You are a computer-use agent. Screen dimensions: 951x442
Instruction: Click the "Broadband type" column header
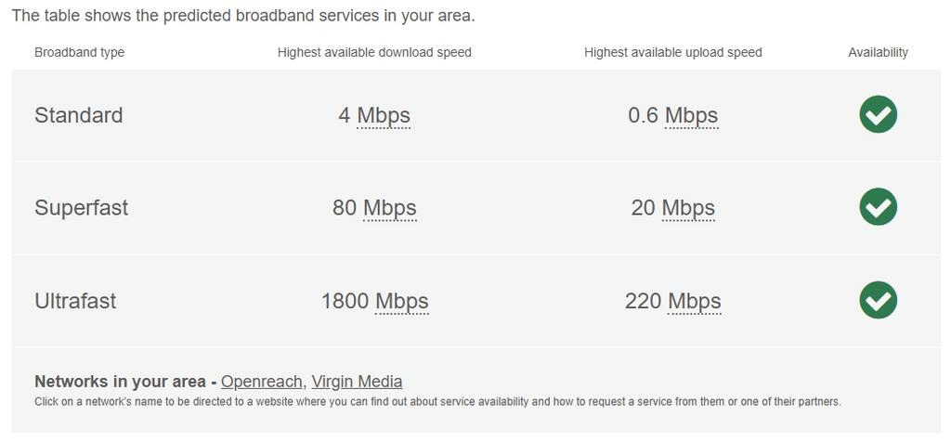coord(79,52)
